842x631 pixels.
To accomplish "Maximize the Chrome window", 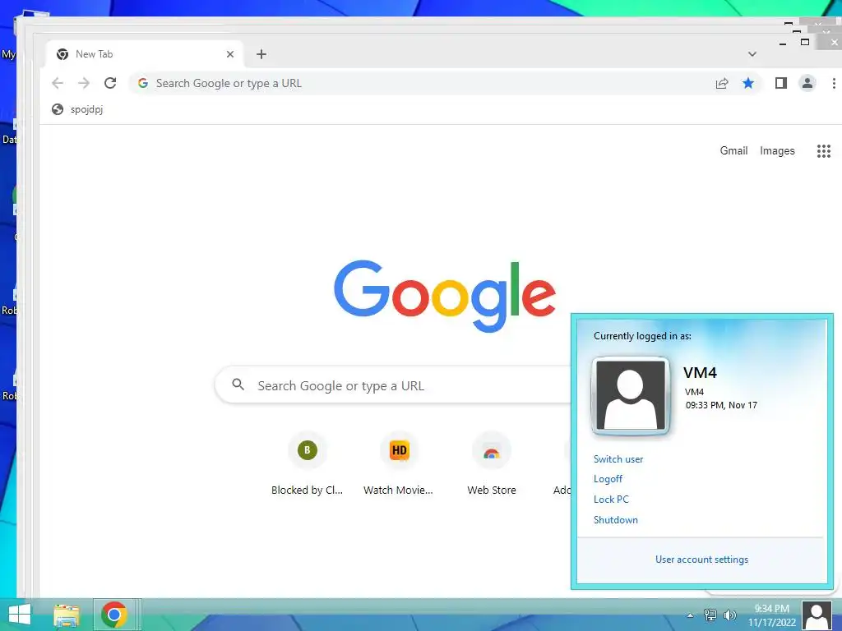I will (804, 42).
